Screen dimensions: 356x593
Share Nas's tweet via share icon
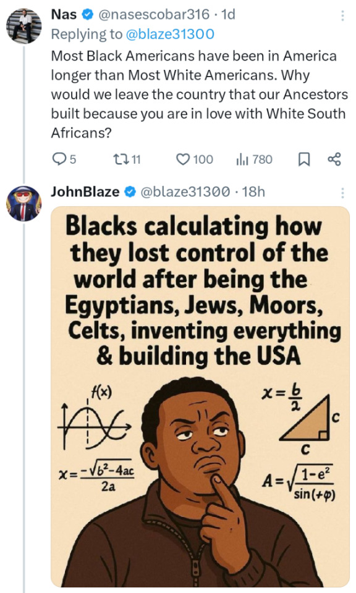334,159
